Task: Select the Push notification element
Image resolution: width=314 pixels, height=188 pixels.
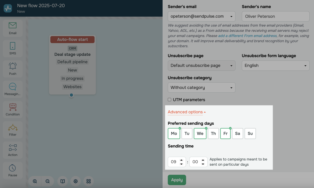Action: [x=12, y=69]
